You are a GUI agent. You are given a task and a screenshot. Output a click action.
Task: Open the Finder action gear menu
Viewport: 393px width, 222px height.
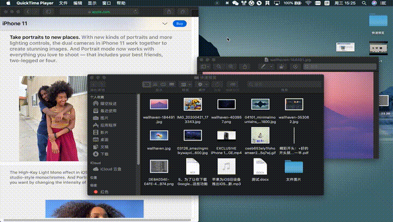(x=203, y=85)
